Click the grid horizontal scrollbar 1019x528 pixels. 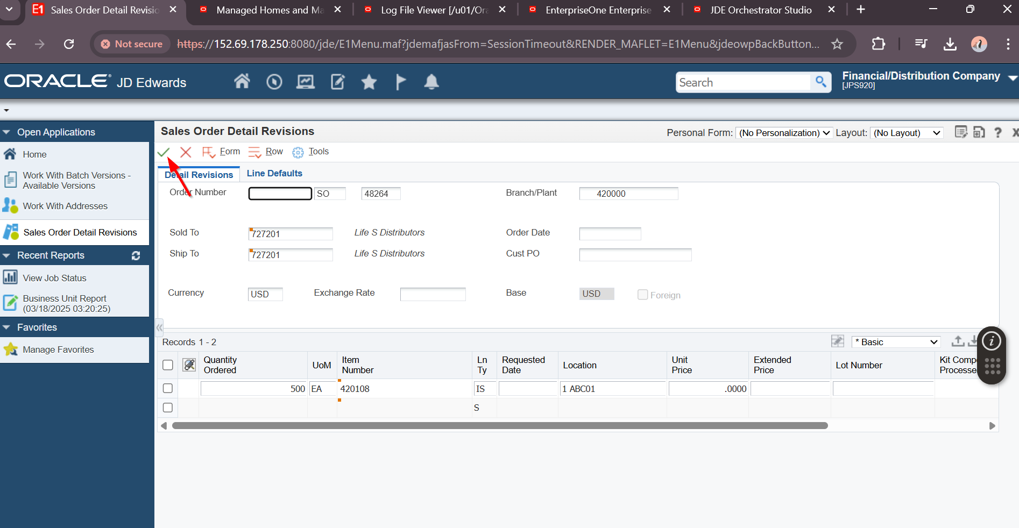click(x=499, y=426)
